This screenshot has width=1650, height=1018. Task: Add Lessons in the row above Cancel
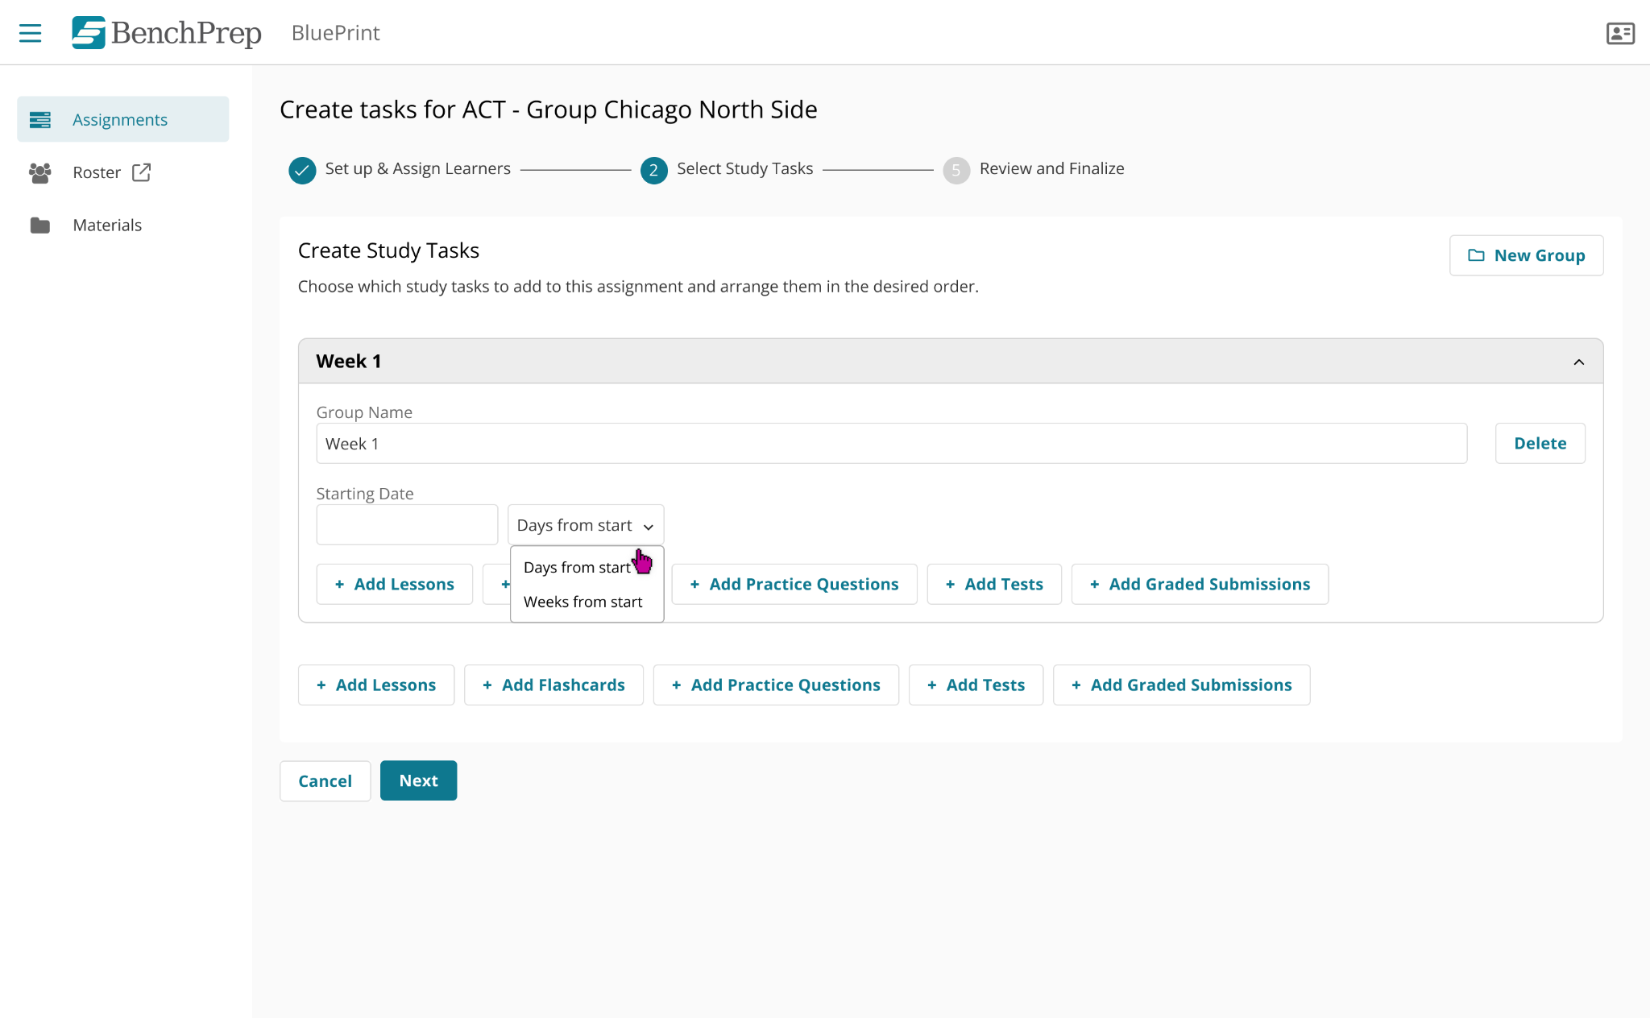pyautogui.click(x=376, y=685)
